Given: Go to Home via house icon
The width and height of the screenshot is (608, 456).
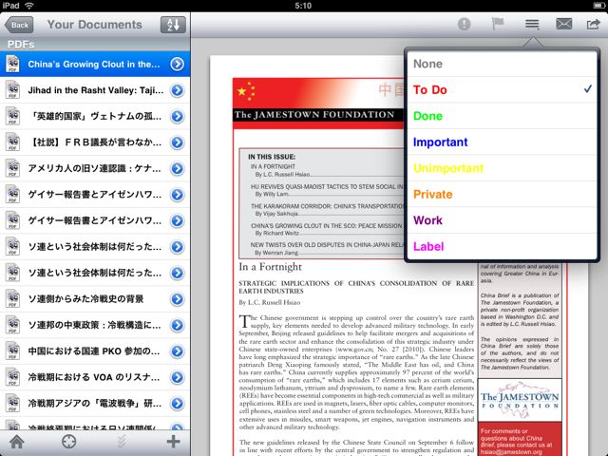Looking at the screenshot, I should coord(17,441).
